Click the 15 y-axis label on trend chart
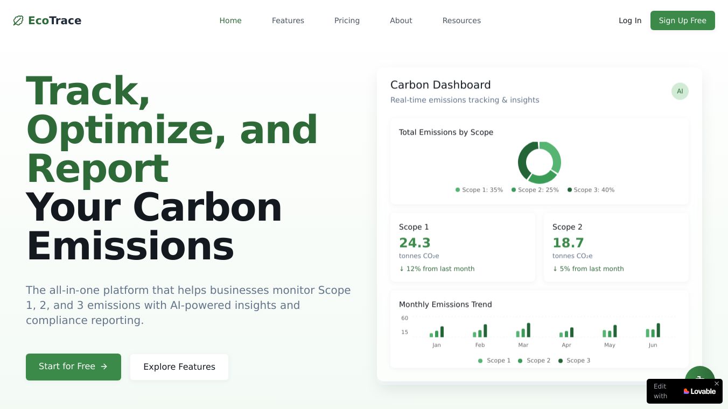This screenshot has width=728, height=409. (x=405, y=332)
